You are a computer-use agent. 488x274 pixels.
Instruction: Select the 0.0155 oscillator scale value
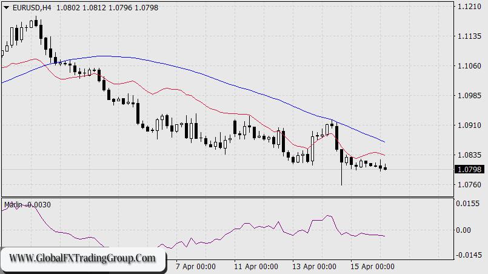[x=468, y=204]
